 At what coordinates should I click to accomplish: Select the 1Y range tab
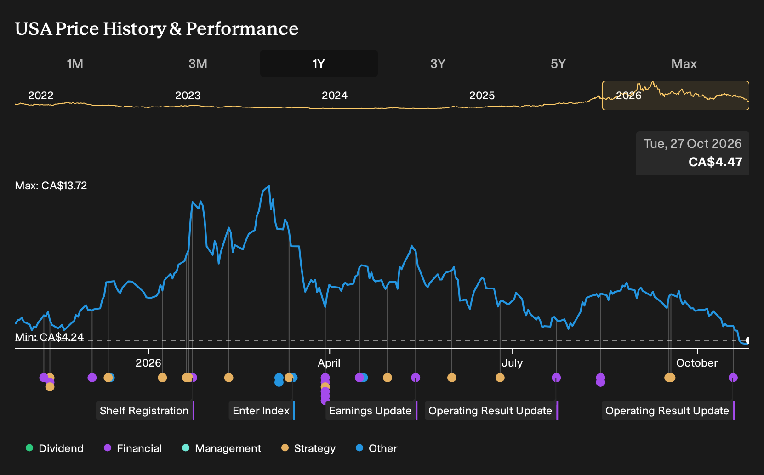coord(319,63)
